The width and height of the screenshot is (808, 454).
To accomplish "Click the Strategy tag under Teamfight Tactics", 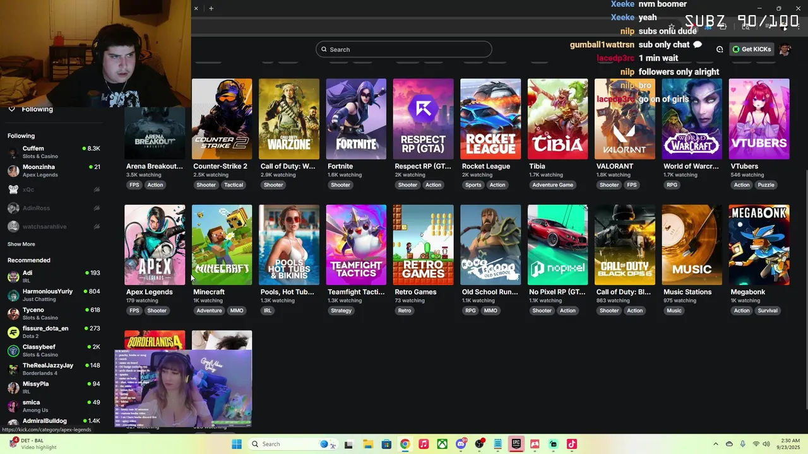I will point(341,310).
